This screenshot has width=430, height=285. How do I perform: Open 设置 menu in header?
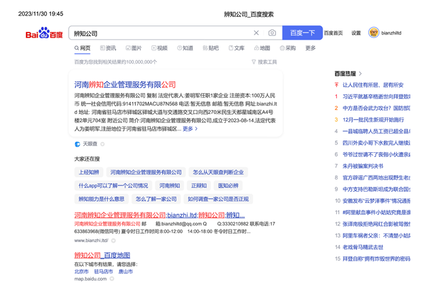356,33
